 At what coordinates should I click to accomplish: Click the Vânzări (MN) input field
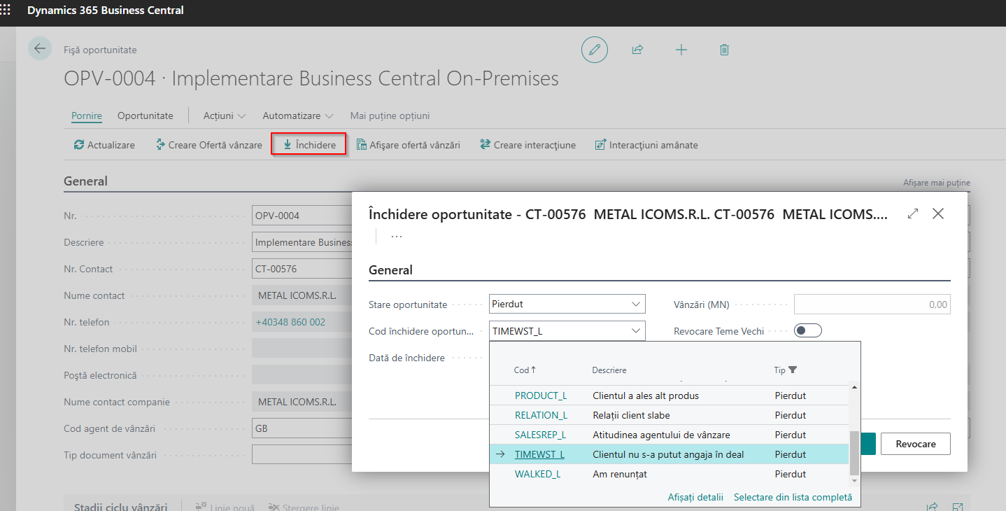(x=872, y=304)
